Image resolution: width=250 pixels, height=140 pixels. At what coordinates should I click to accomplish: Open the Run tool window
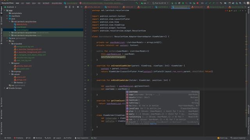(x=94, y=138)
